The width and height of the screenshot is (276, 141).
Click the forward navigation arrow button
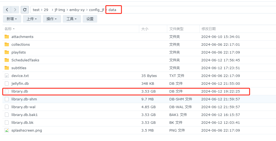(x=15, y=10)
